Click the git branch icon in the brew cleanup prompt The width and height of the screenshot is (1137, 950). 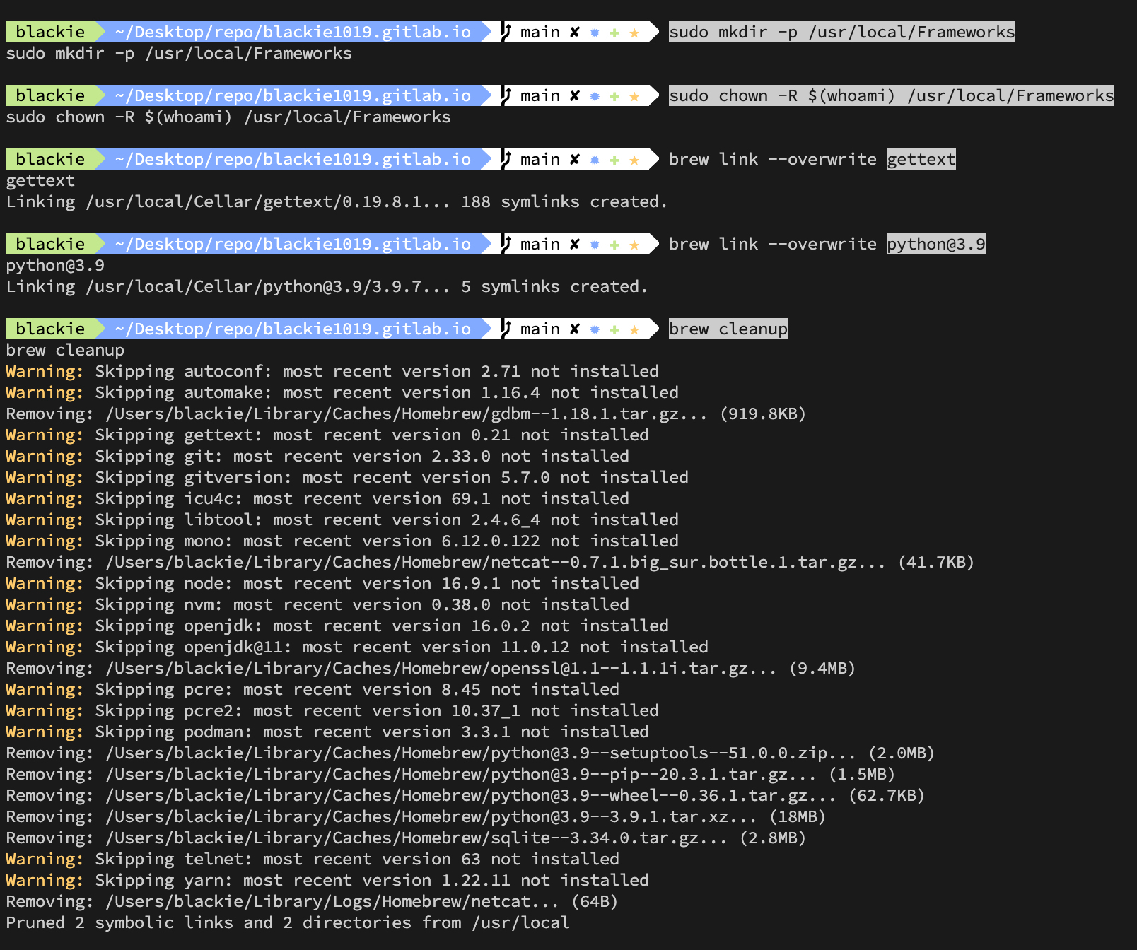pos(506,329)
